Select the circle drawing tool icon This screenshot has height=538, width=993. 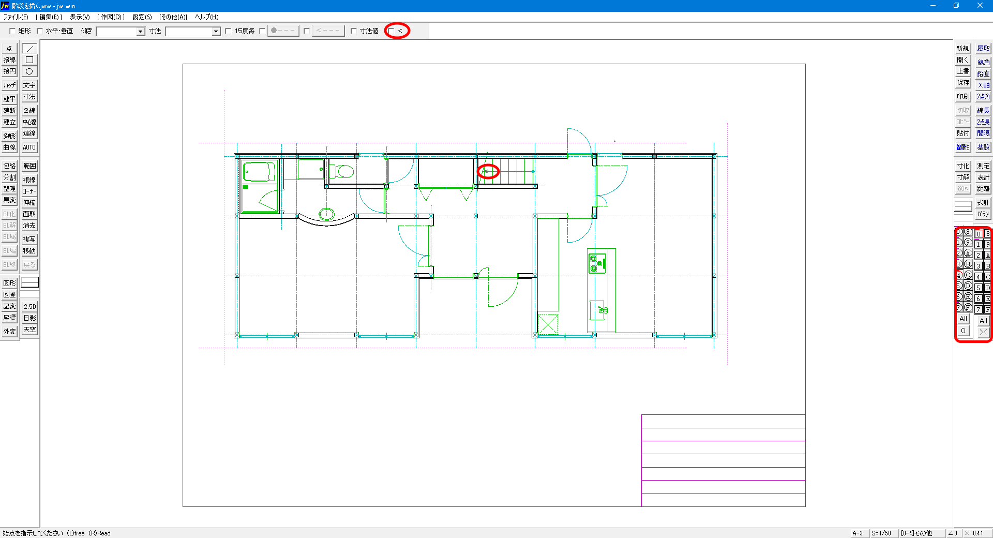pyautogui.click(x=29, y=71)
